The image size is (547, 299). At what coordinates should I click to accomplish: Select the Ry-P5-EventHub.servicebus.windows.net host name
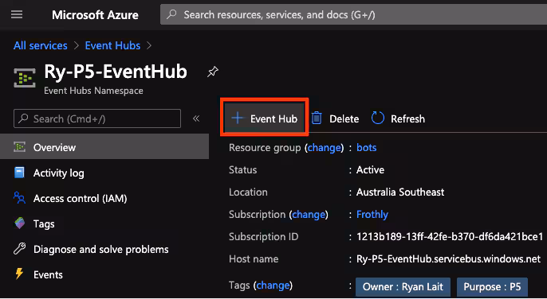[x=448, y=259]
